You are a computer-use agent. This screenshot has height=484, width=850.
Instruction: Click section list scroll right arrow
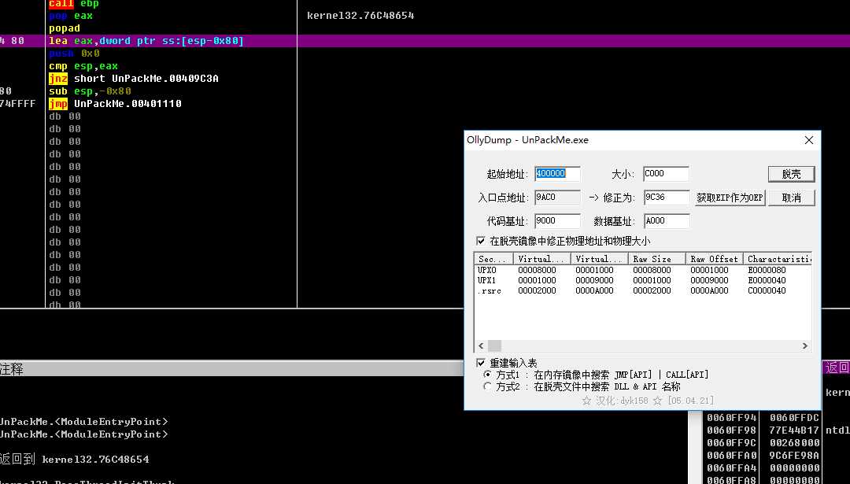pos(805,345)
